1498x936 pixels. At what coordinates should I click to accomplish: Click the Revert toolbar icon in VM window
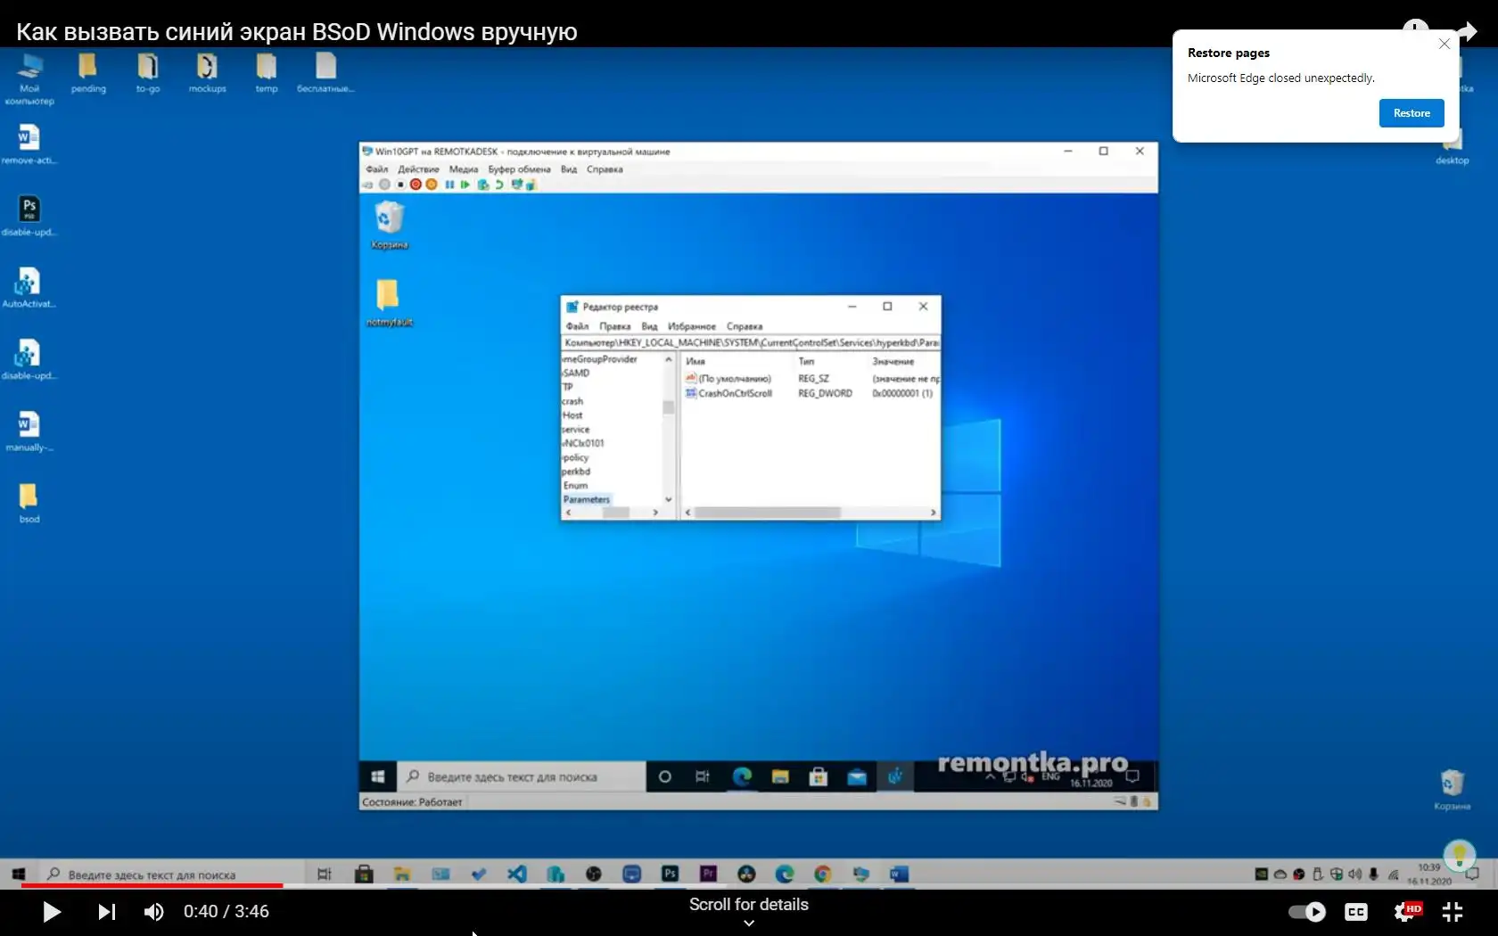(499, 185)
